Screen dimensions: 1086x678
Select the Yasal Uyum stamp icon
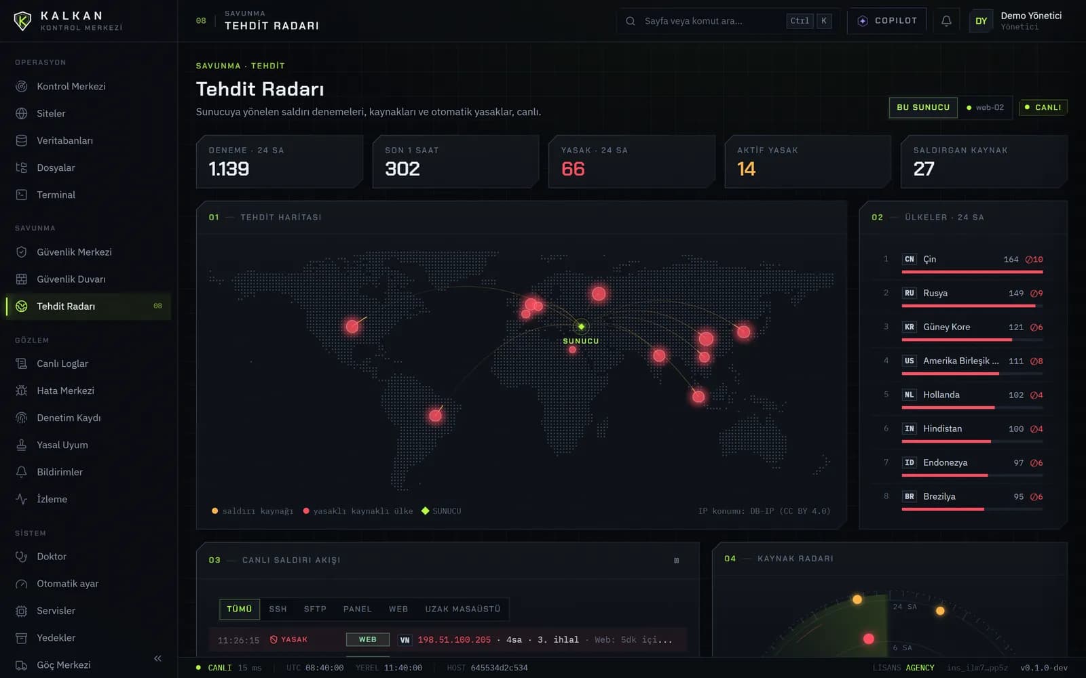click(x=22, y=445)
